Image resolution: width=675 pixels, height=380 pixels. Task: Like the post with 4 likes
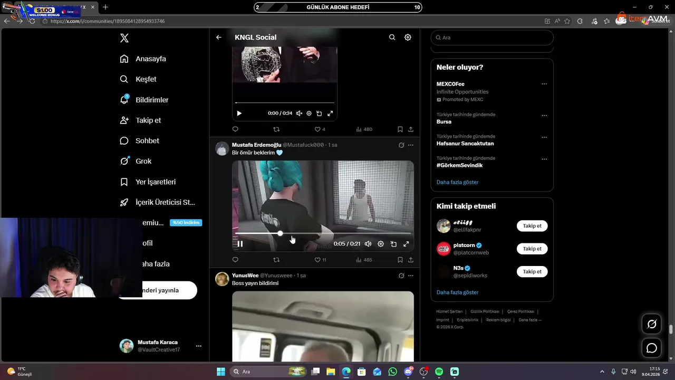(320, 129)
